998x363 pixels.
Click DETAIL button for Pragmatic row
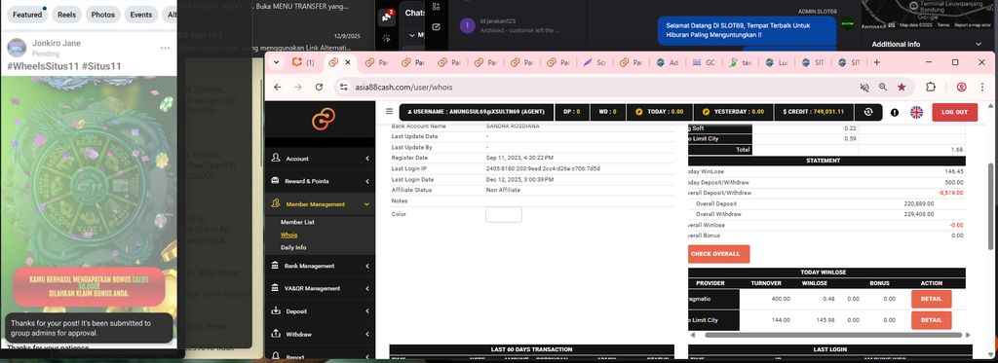point(931,299)
